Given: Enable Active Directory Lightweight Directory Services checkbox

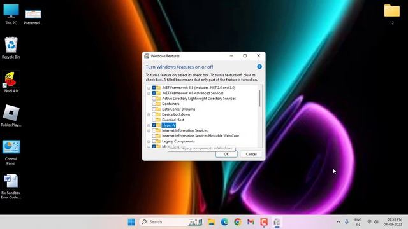Looking at the screenshot, I should (154, 99).
